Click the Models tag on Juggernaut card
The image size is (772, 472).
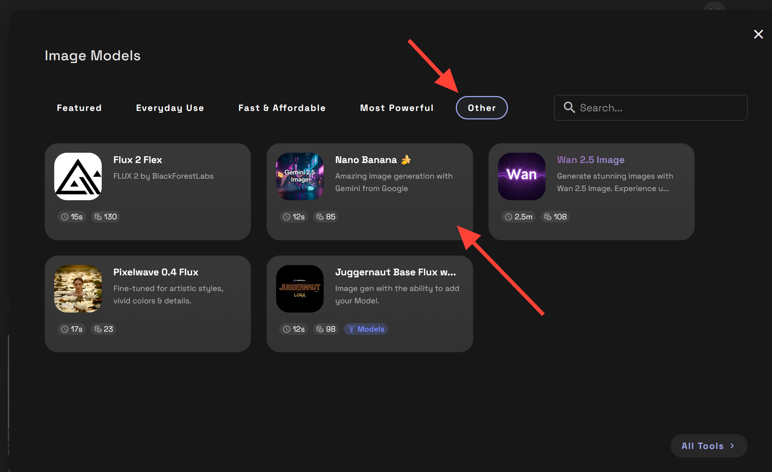click(366, 329)
